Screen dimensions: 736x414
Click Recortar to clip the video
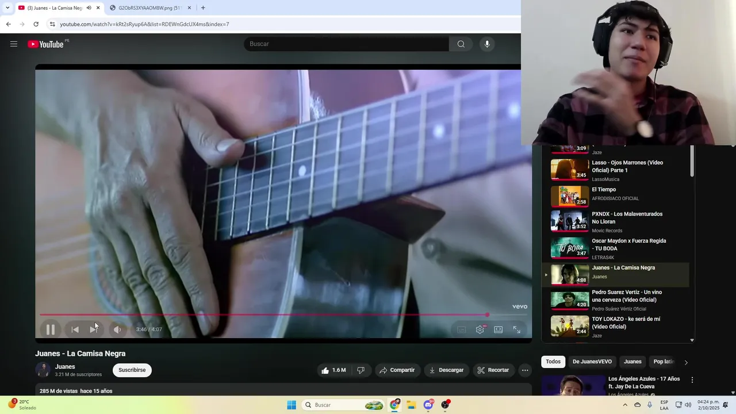click(493, 370)
